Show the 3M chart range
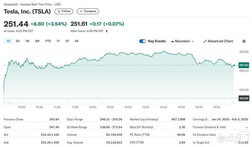Screen dimensions: 252x147 pos(37,41)
